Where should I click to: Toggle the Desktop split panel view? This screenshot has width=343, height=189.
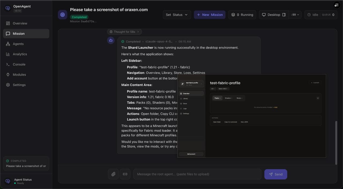[x=284, y=15]
